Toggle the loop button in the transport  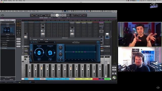65,15
